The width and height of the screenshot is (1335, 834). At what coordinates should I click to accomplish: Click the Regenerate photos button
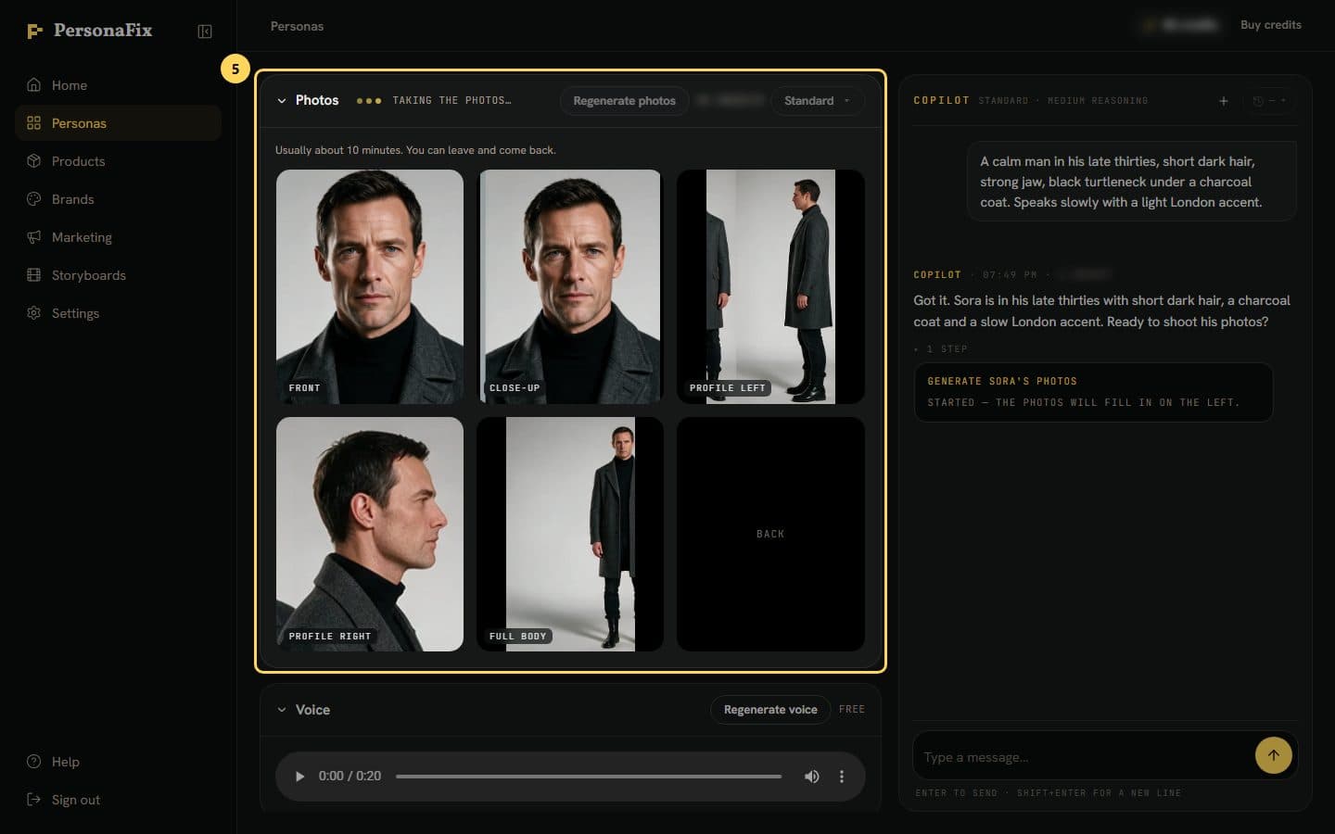(x=624, y=101)
